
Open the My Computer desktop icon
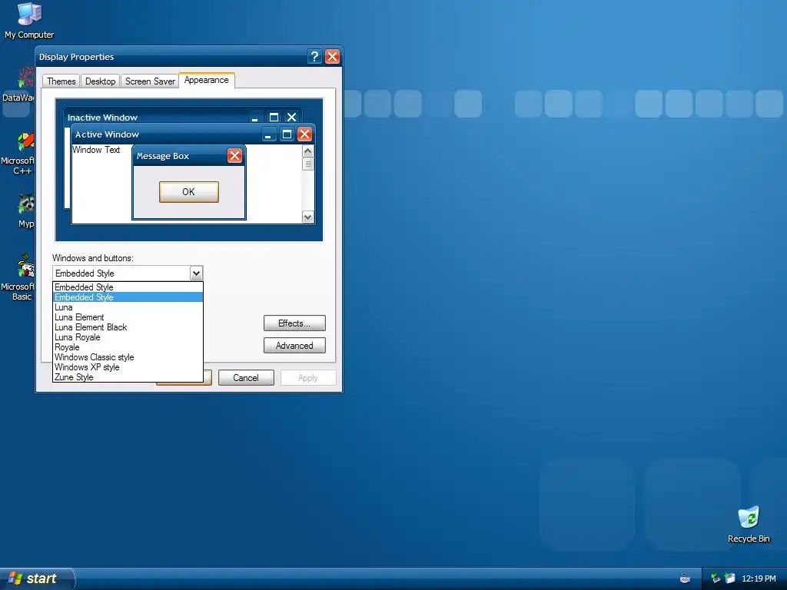(29, 21)
